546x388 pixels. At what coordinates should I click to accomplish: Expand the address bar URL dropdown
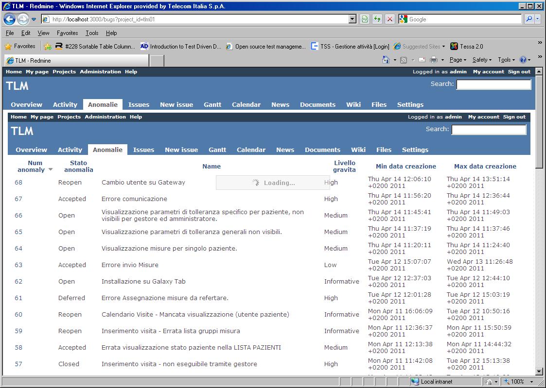(352, 19)
